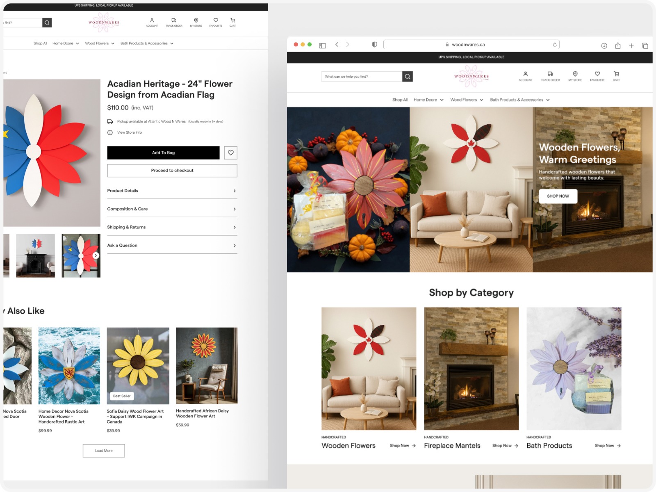
Task: Expand the Shipping & Returns section
Action: tap(172, 228)
